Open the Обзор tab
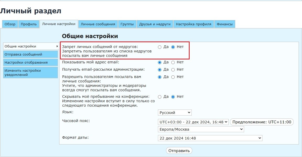The image size is (302, 157). [10, 24]
